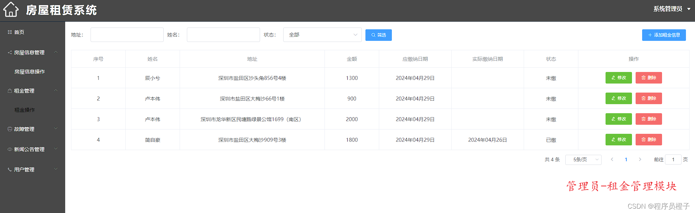Expand the 故障管理 menu
Image resolution: width=695 pixels, height=213 pixels.
pos(33,129)
